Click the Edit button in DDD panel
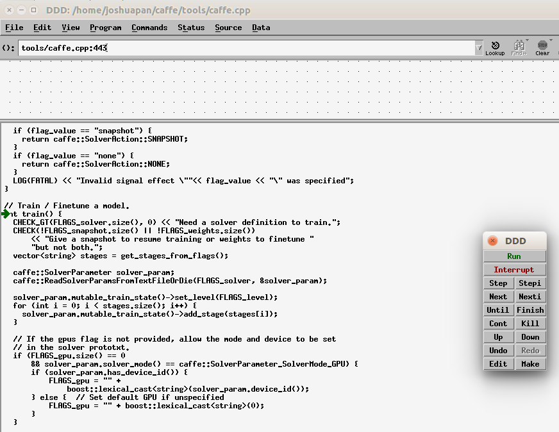 (x=498, y=363)
